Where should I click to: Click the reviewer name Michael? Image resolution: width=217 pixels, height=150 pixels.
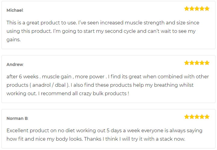click(x=15, y=10)
